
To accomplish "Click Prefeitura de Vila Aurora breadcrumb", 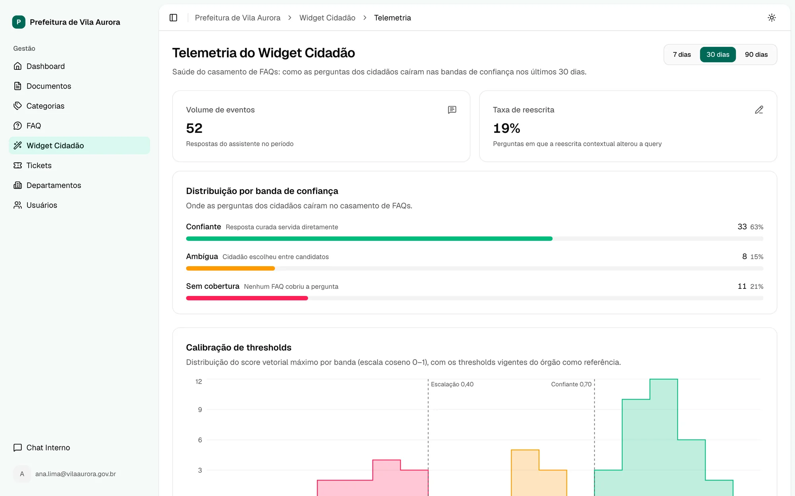I will pyautogui.click(x=237, y=18).
